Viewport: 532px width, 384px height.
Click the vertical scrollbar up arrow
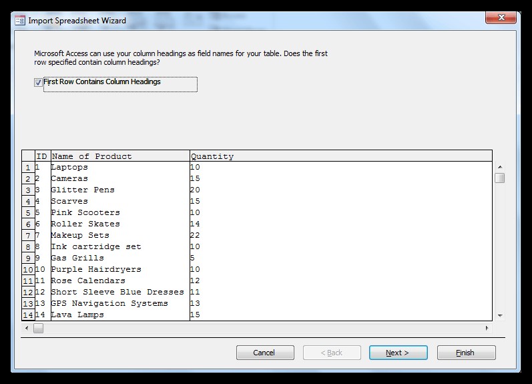pos(500,167)
